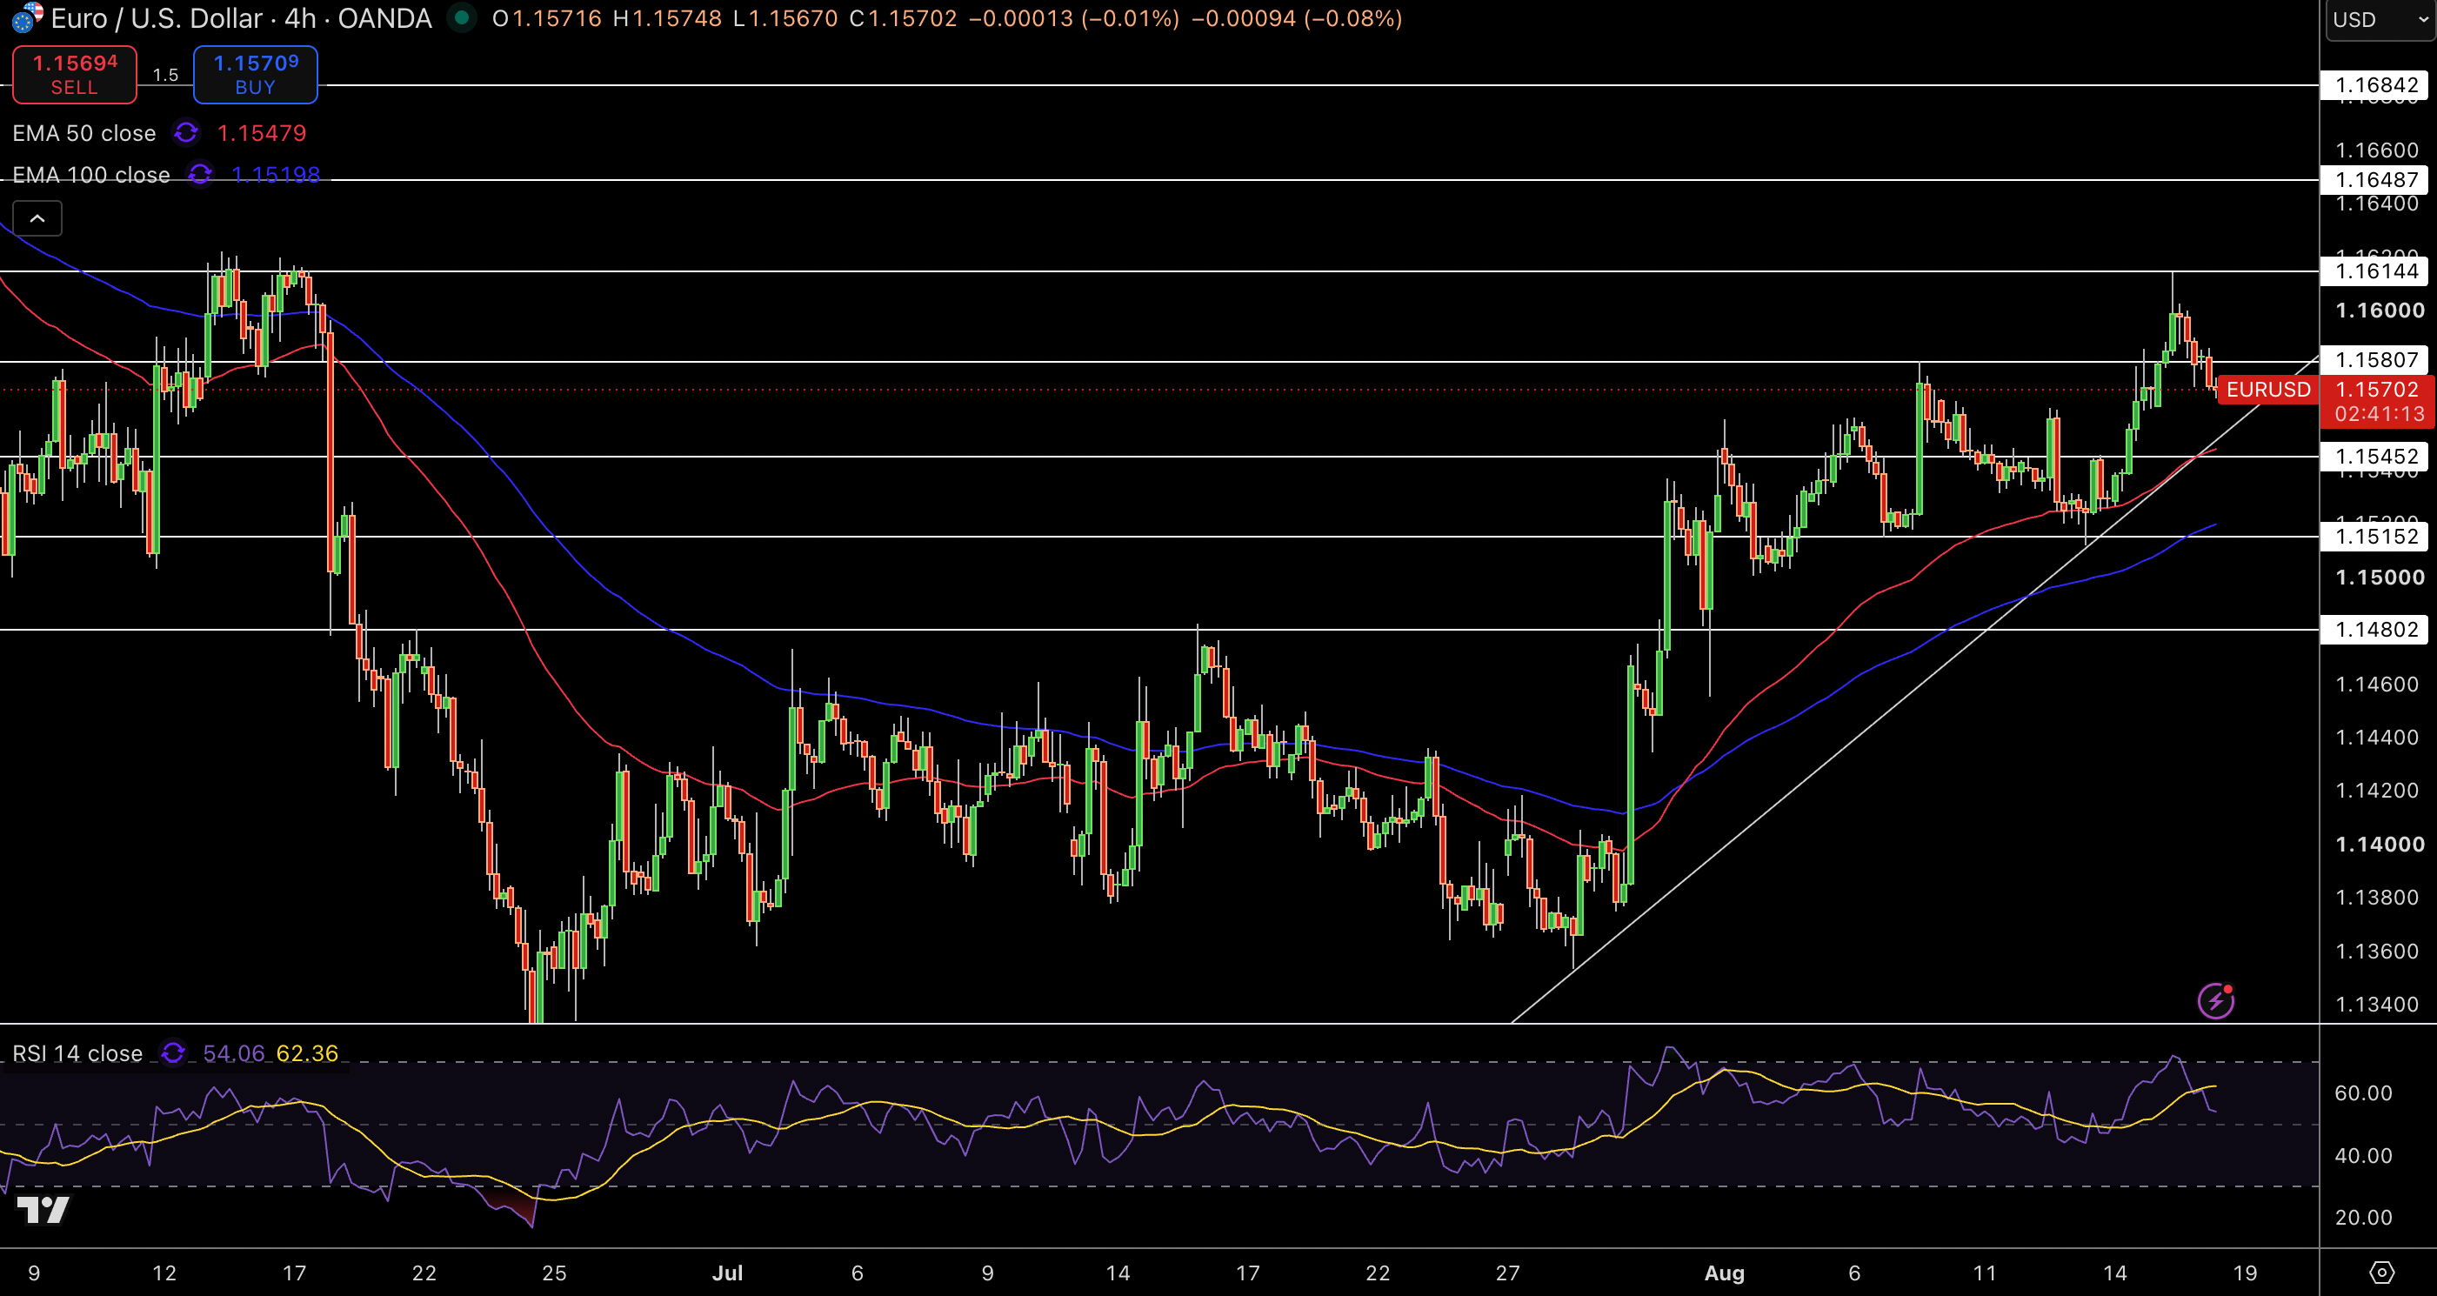Click the 1.15152 price level label

(2375, 537)
